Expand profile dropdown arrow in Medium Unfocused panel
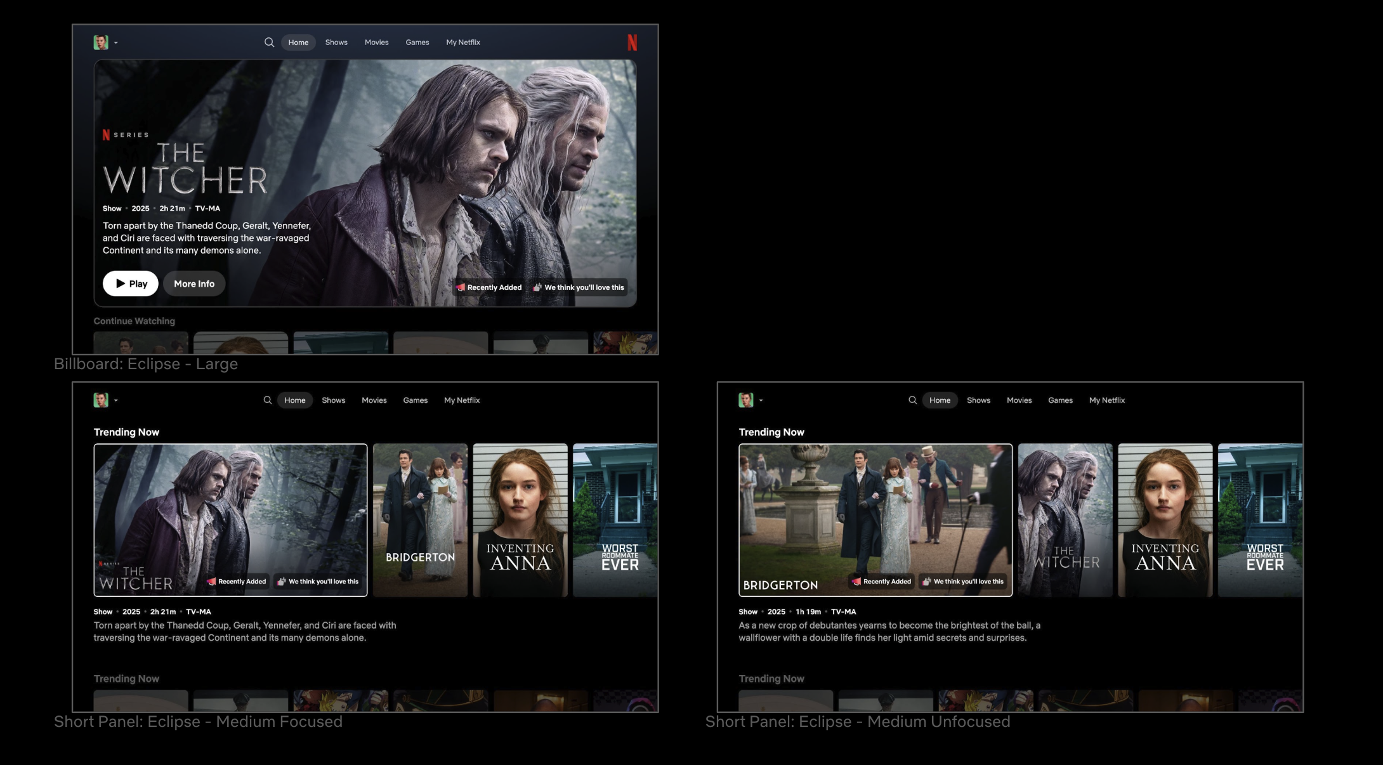1383x765 pixels. click(x=761, y=401)
